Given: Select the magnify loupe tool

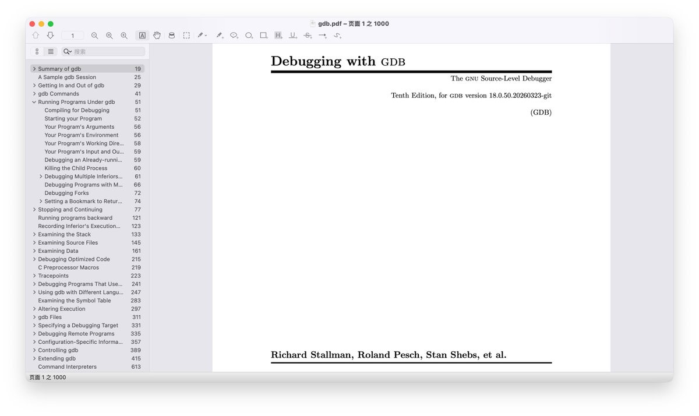Looking at the screenshot, I should (x=171, y=36).
